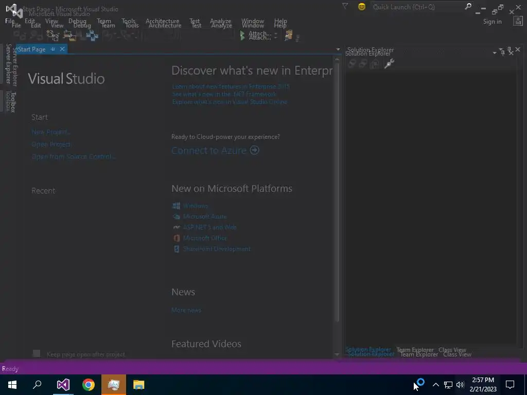Open Google Chrome from the taskbar
527x395 pixels.
(x=89, y=385)
